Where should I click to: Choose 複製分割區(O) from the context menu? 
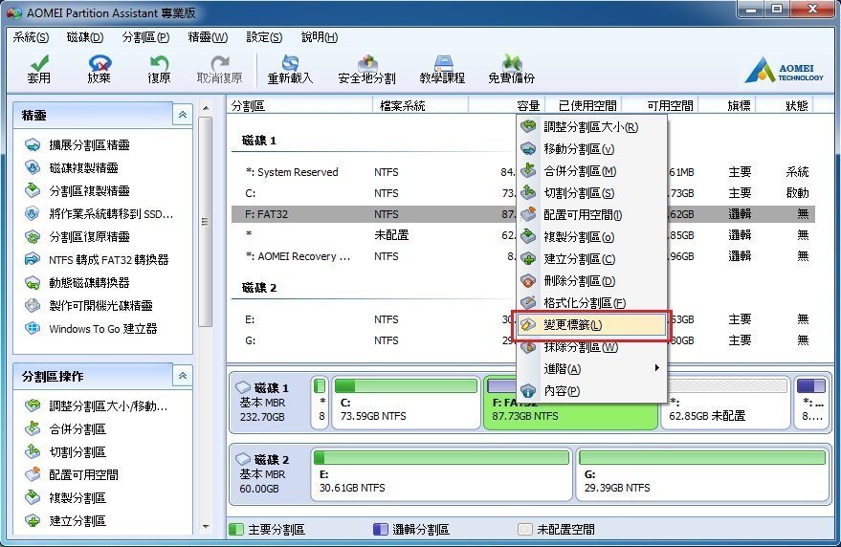[591, 237]
